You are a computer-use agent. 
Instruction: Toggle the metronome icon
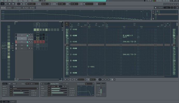[21, 4]
